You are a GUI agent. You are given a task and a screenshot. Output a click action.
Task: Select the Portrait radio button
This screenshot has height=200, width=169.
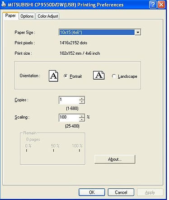click(x=66, y=76)
